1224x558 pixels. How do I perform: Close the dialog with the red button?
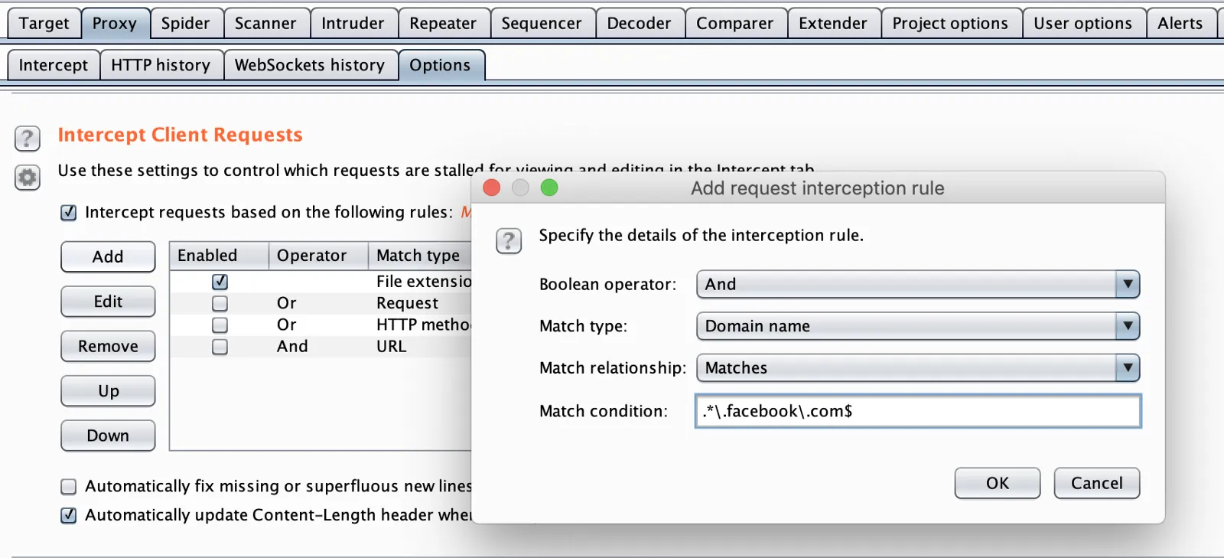click(x=492, y=188)
